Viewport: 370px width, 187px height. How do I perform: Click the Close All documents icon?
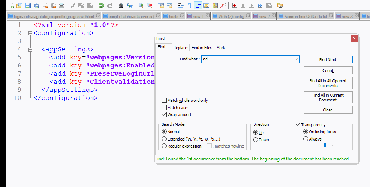coord(53,6)
